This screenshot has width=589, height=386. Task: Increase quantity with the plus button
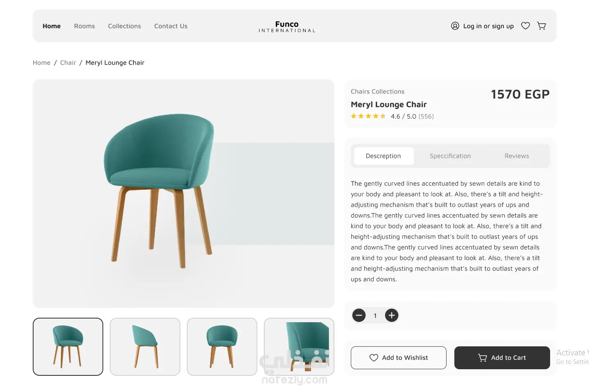point(392,315)
